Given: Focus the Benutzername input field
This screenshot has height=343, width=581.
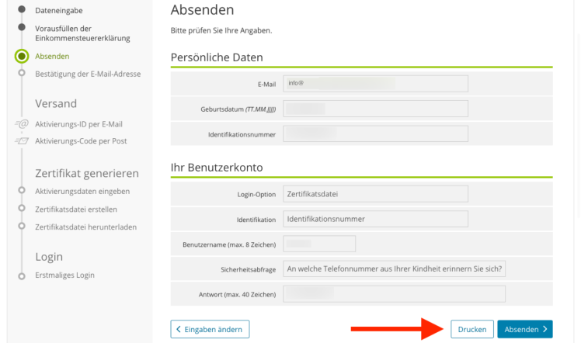Looking at the screenshot, I should tap(319, 244).
